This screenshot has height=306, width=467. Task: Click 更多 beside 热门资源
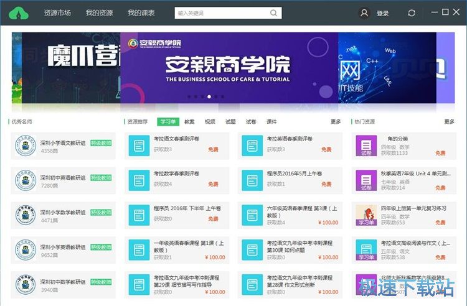click(x=450, y=122)
